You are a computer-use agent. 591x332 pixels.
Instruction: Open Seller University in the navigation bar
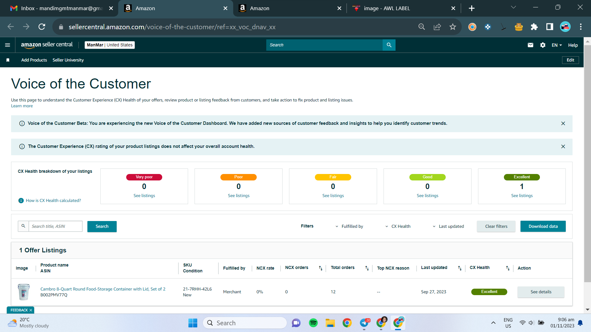(x=68, y=60)
